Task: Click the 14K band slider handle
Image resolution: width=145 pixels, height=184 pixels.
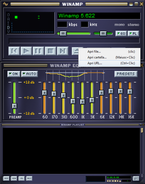Action: 120,91
